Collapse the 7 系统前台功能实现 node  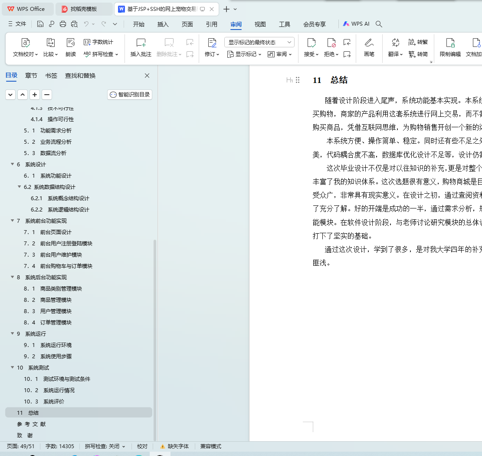pyautogui.click(x=12, y=220)
